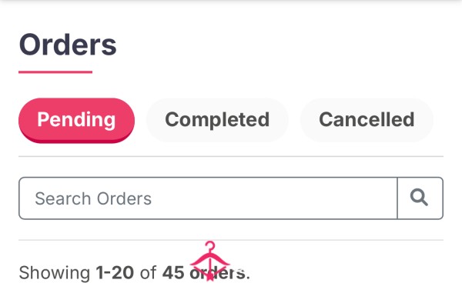This screenshot has height=303, width=462.
Task: Click the Search Orders placeholder text
Action: [93, 198]
